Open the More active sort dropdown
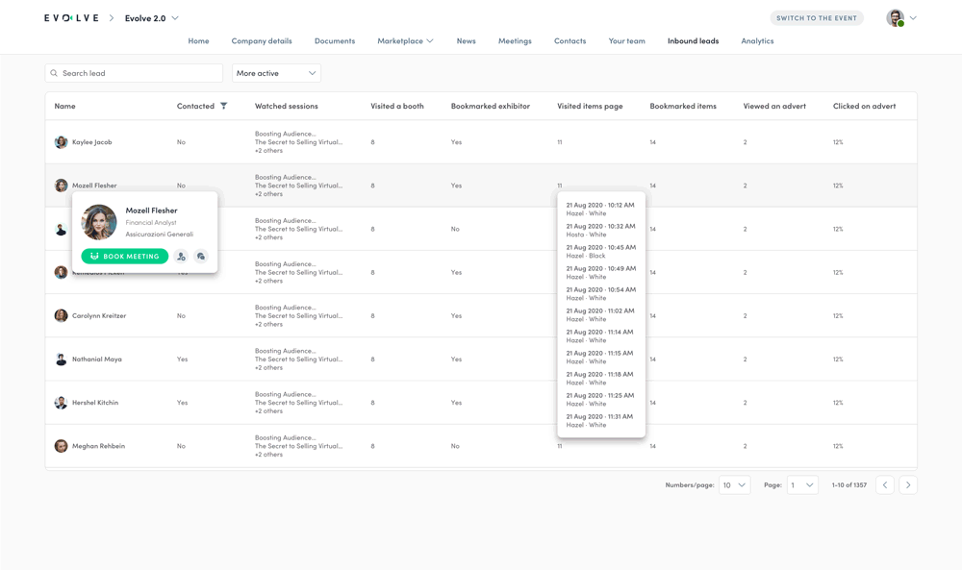The image size is (962, 570). [276, 73]
